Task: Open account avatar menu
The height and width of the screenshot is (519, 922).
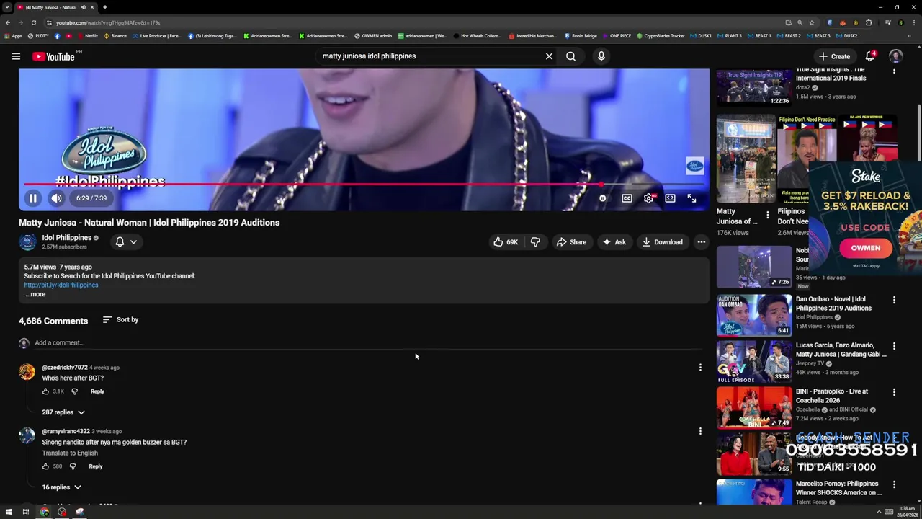Action: 896,56
